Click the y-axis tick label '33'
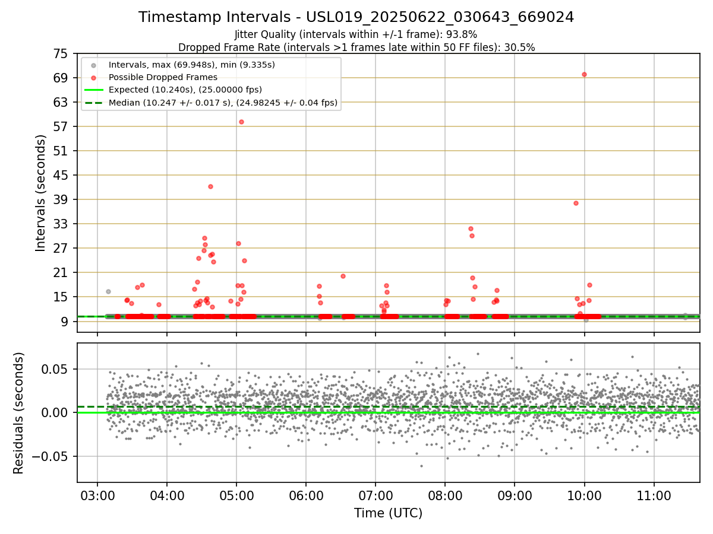Viewport: 713px width, 534px height. [x=61, y=224]
